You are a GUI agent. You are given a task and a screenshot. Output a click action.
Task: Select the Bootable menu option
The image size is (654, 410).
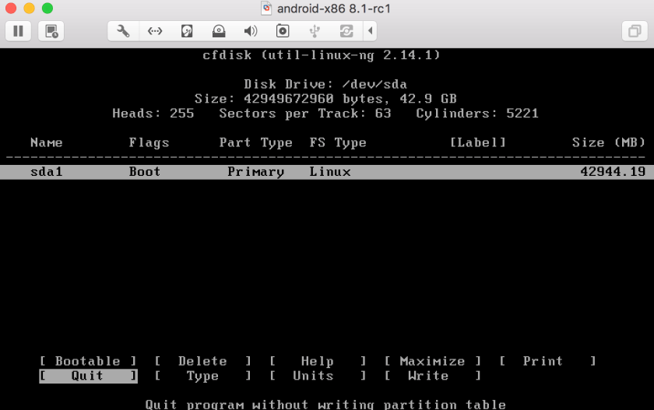click(x=88, y=361)
